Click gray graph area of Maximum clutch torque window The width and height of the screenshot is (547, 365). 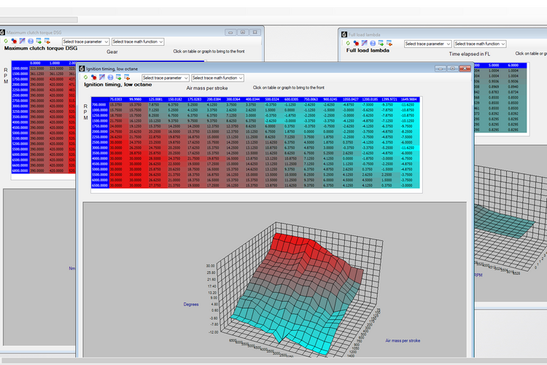(x=39, y=267)
